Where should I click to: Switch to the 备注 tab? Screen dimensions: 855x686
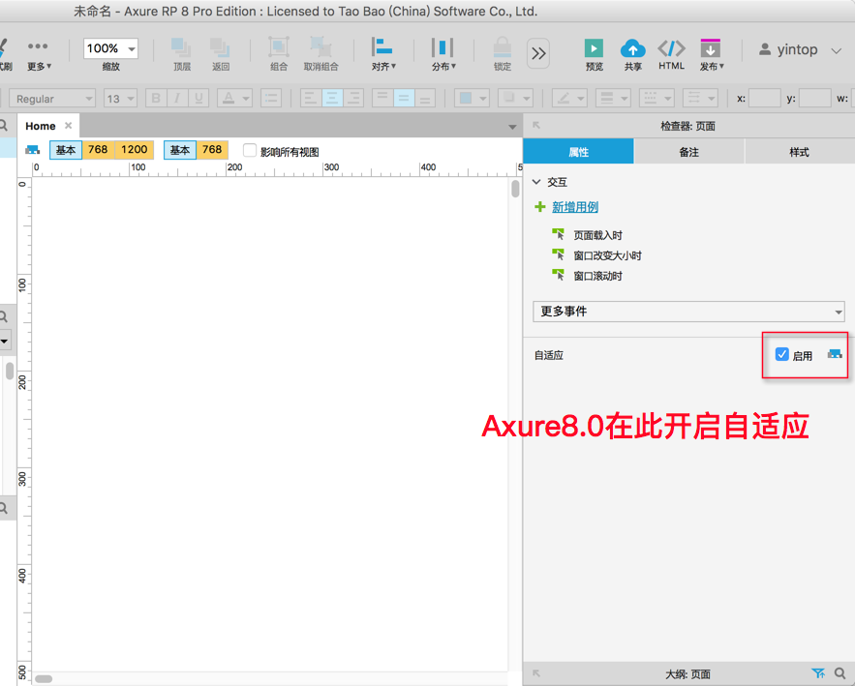689,152
